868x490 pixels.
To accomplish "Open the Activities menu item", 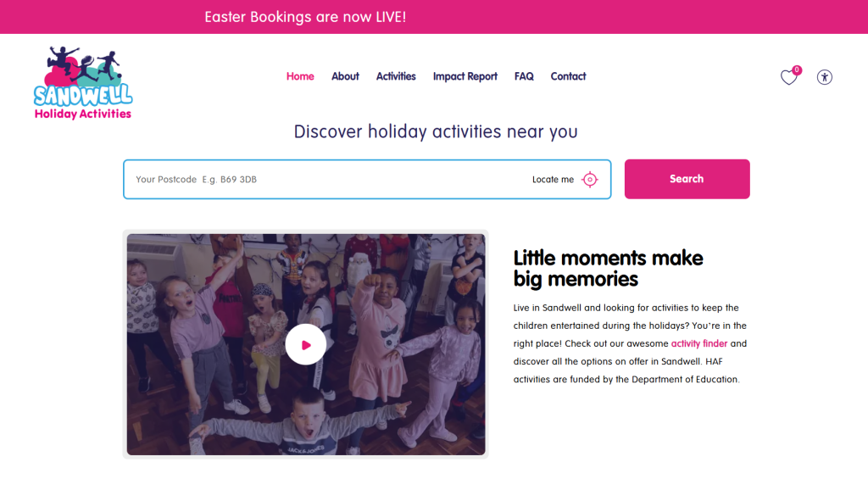I will coord(396,76).
